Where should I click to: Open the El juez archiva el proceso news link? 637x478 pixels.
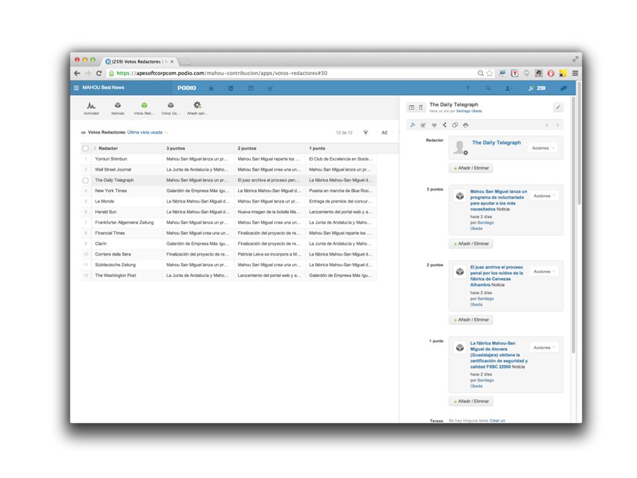496,276
